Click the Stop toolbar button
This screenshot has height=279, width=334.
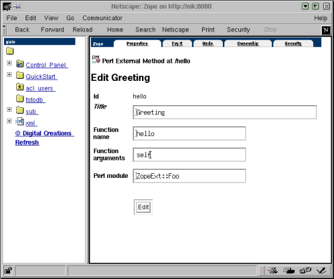[x=270, y=30]
